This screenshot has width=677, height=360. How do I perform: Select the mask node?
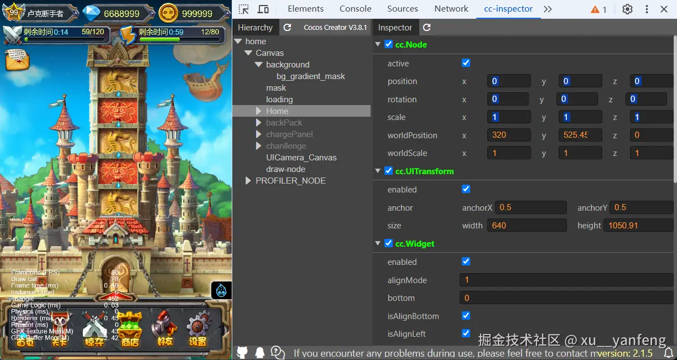coord(276,88)
